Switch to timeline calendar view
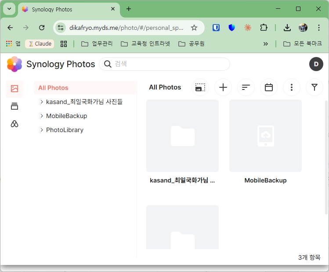Screen dimensions: 329x272 pos(269,87)
